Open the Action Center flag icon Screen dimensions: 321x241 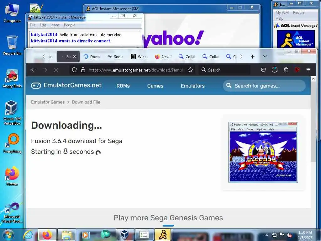pyautogui.click(x=282, y=235)
